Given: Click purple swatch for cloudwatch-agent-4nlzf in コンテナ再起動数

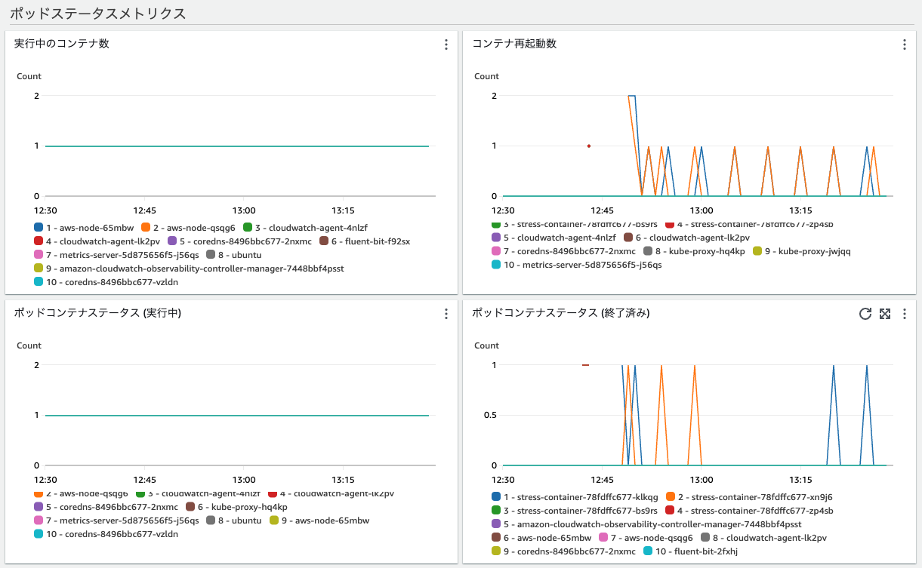Looking at the screenshot, I should pyautogui.click(x=496, y=238).
